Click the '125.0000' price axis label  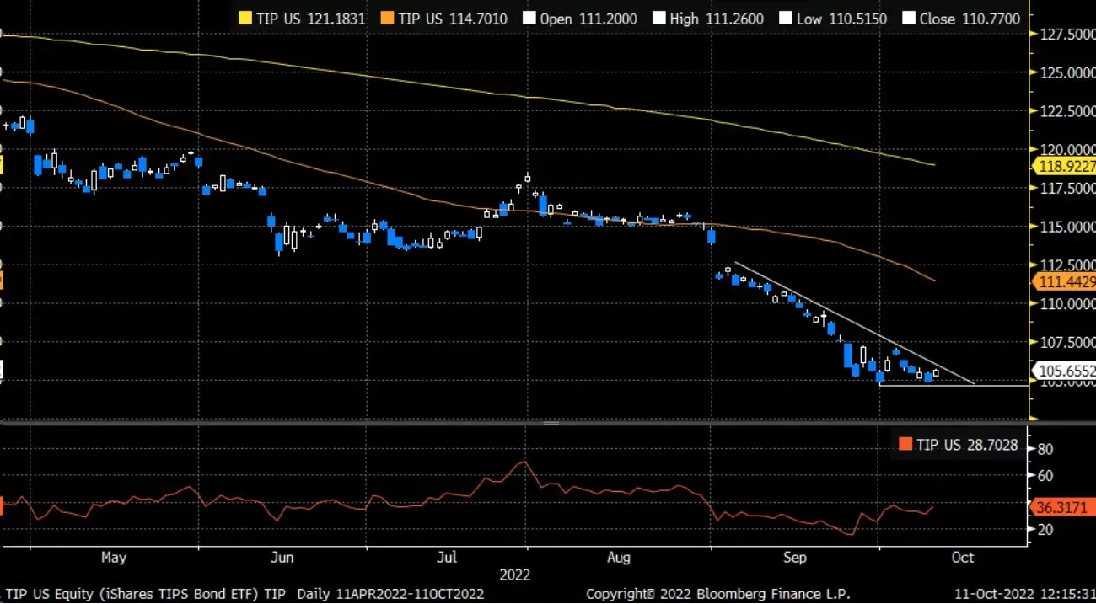coord(1068,72)
